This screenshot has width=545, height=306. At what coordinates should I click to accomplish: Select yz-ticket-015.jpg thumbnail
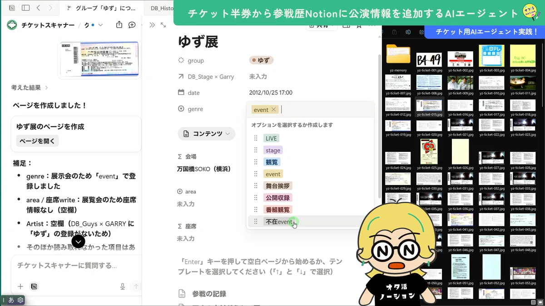pos(429,105)
